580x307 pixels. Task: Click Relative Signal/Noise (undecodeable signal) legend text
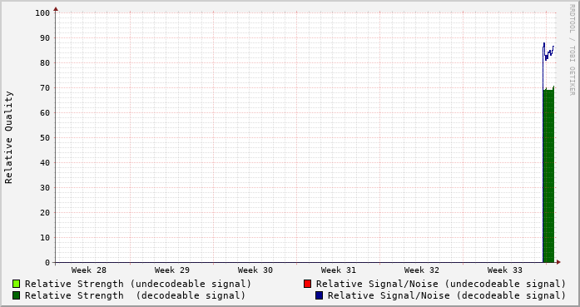(x=441, y=284)
